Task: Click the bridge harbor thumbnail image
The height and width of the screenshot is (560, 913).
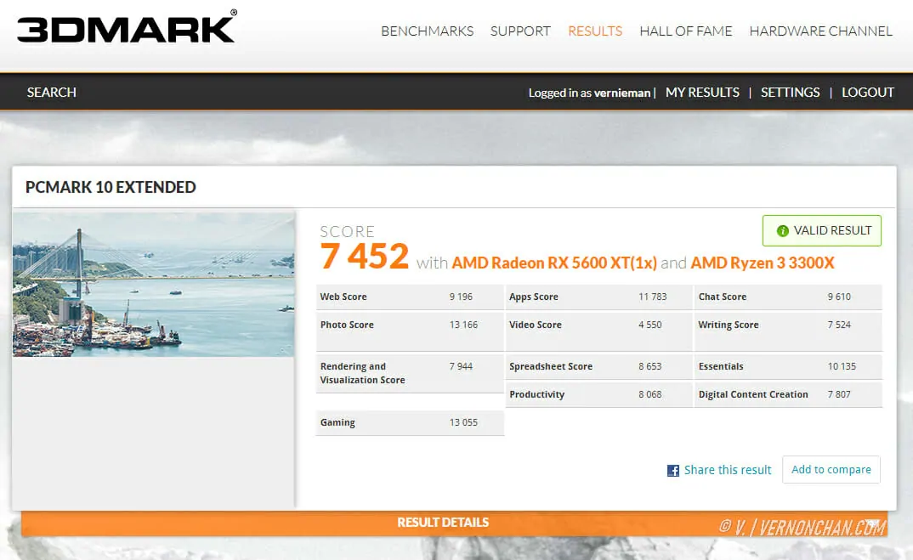Action: click(x=154, y=285)
